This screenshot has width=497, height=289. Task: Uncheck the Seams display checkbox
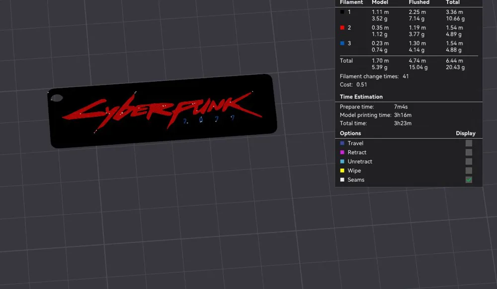469,180
